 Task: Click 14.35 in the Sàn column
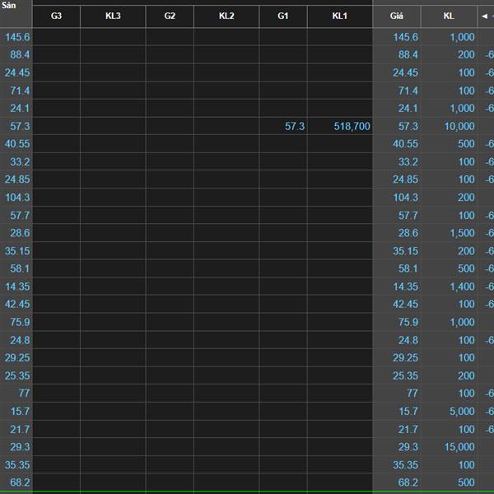pyautogui.click(x=17, y=287)
